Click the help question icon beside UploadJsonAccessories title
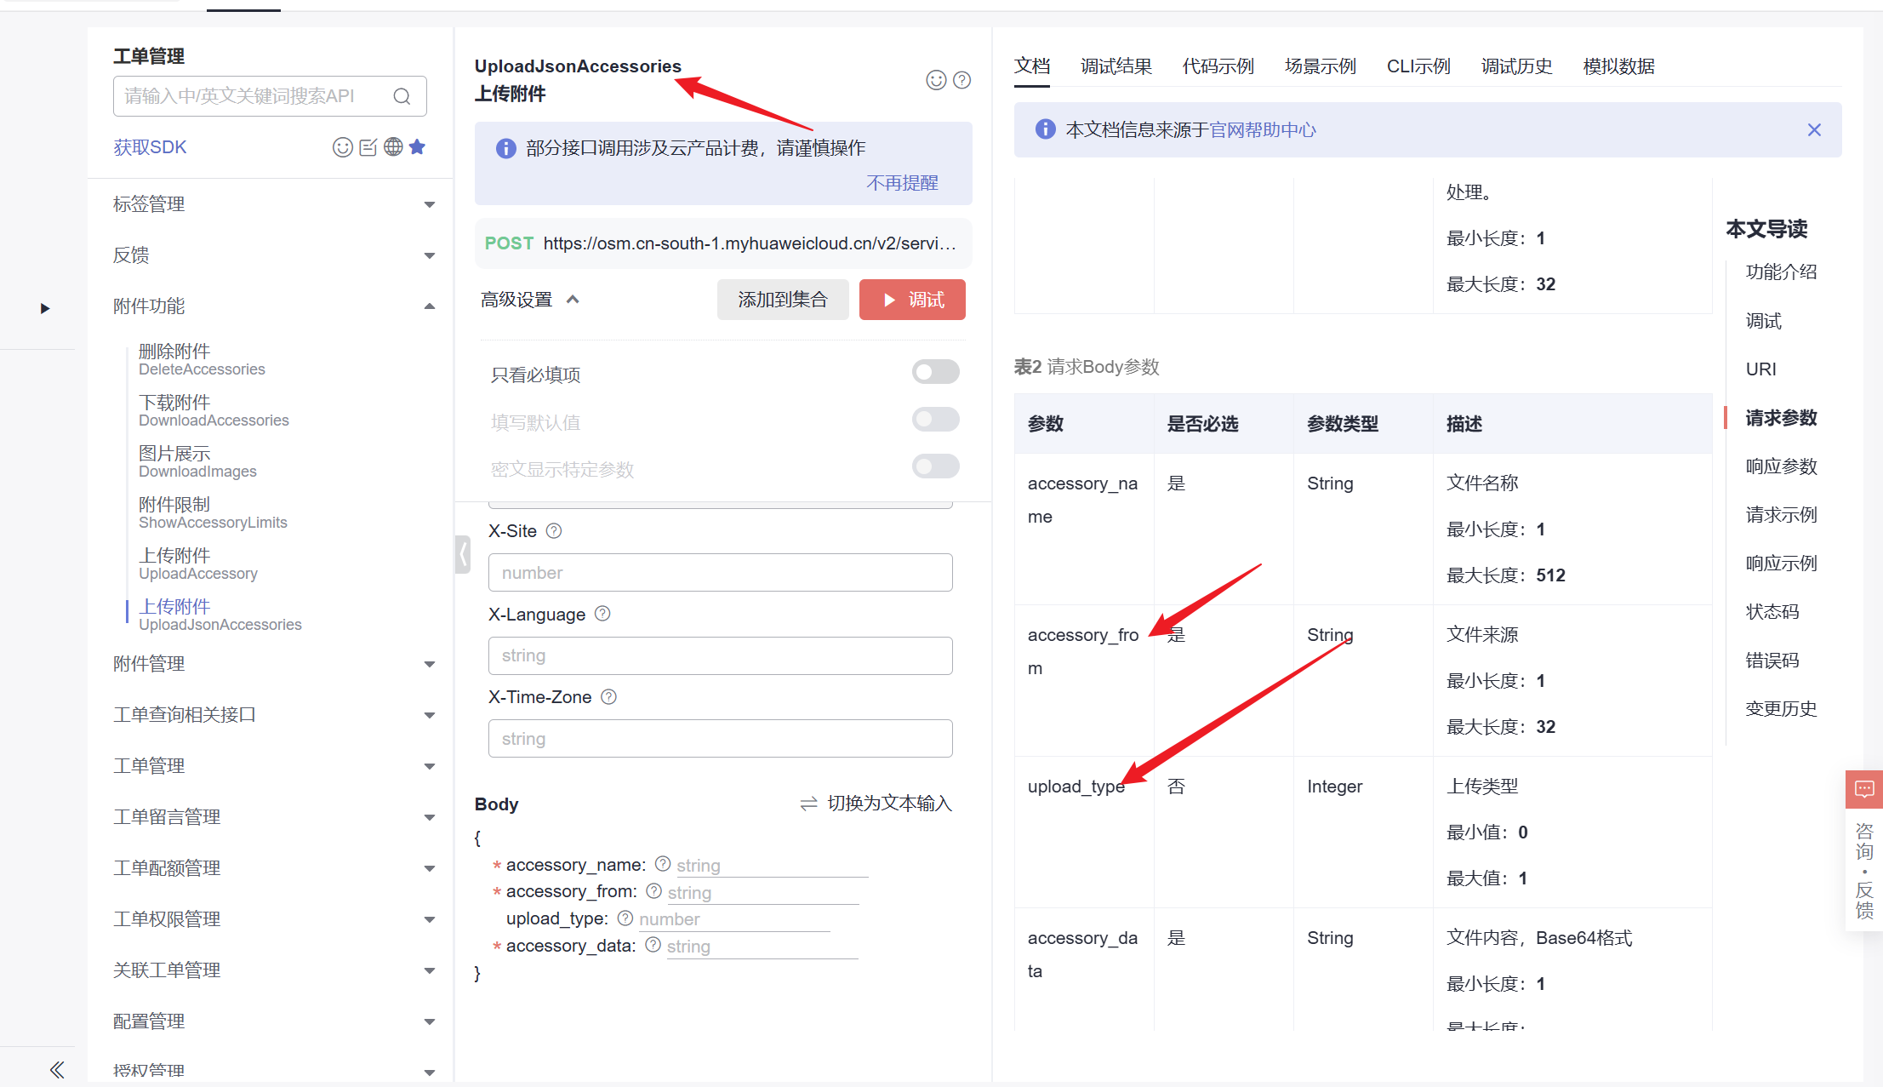This screenshot has width=1883, height=1087. (961, 80)
